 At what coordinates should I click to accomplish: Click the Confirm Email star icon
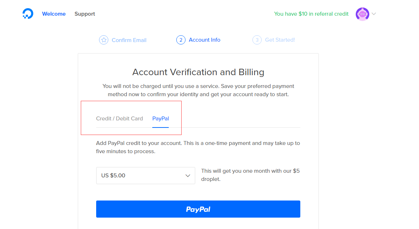point(104,40)
